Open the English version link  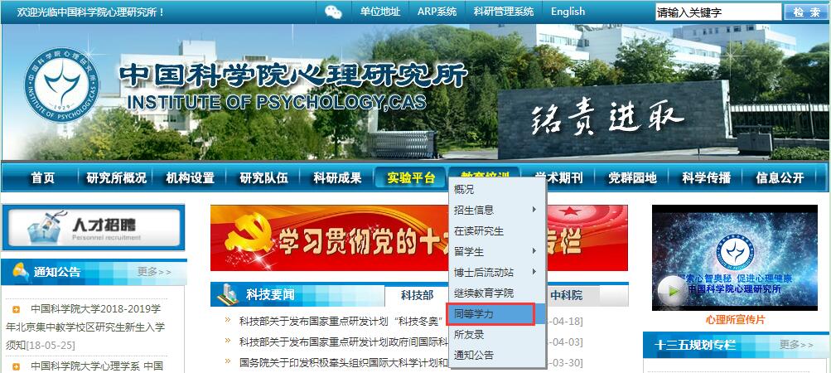coord(568,12)
